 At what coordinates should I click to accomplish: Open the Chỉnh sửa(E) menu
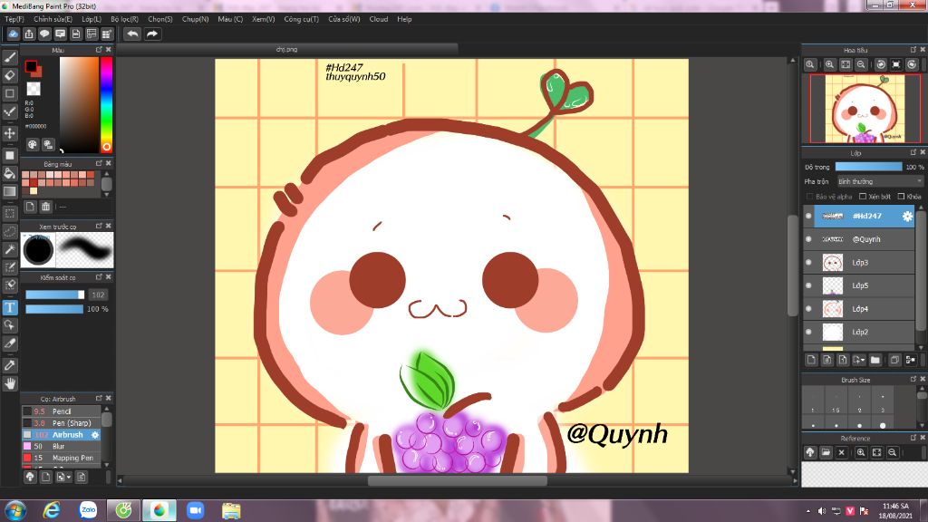(x=53, y=19)
